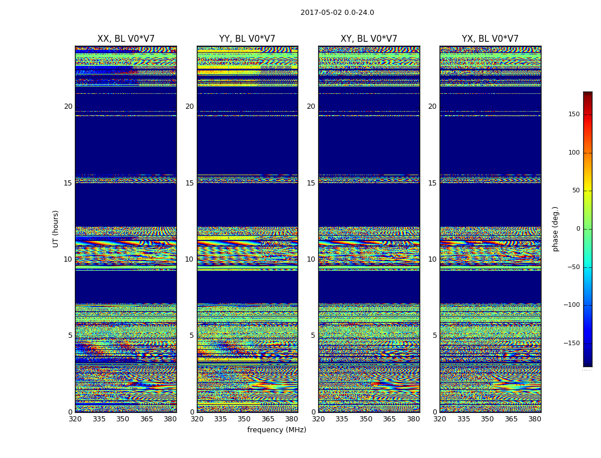Click the 20 tick on XX plot's UT axis
This screenshot has width=601, height=458.
68,106
